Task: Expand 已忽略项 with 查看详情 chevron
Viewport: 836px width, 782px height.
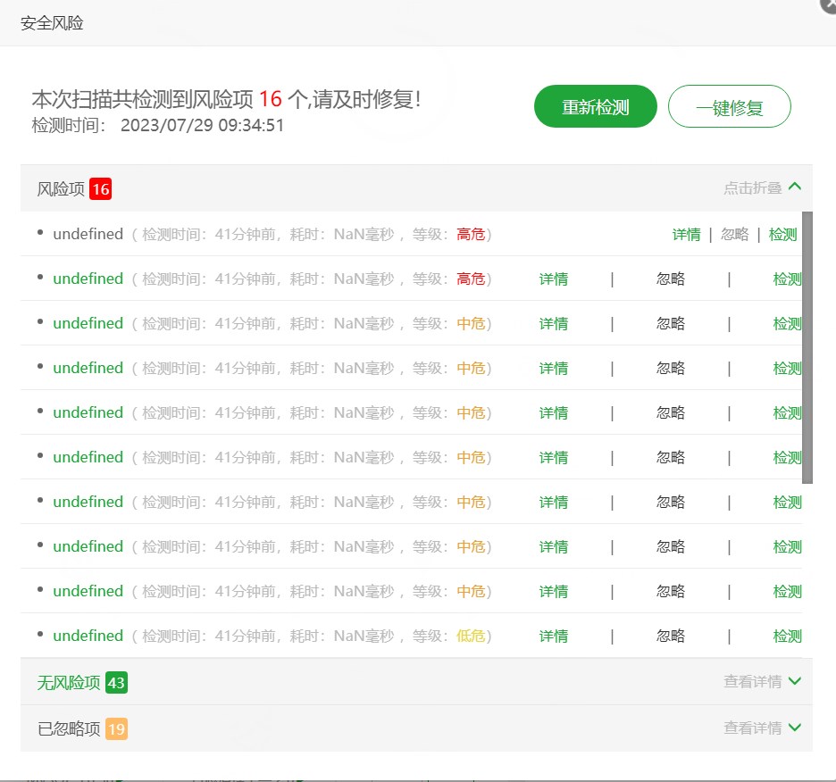Action: coord(794,728)
